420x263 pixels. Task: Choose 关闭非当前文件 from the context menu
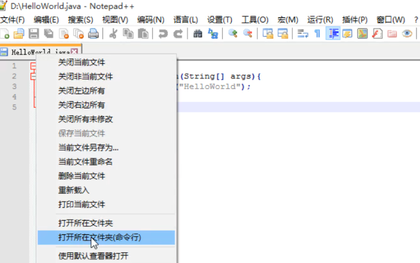point(106,77)
